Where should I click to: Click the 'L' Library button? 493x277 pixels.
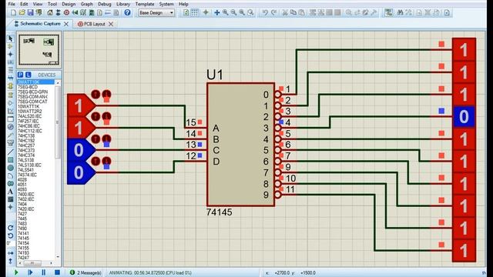point(28,75)
